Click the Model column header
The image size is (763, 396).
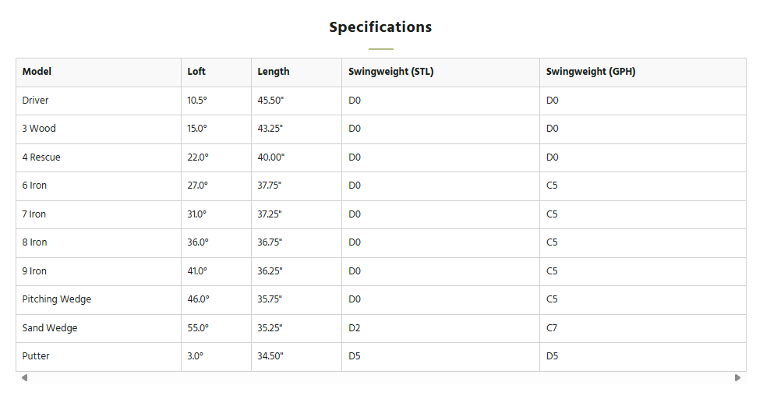click(99, 72)
